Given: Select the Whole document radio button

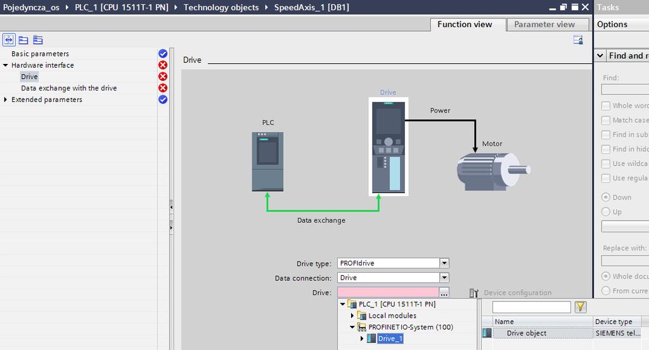Looking at the screenshot, I should (605, 276).
